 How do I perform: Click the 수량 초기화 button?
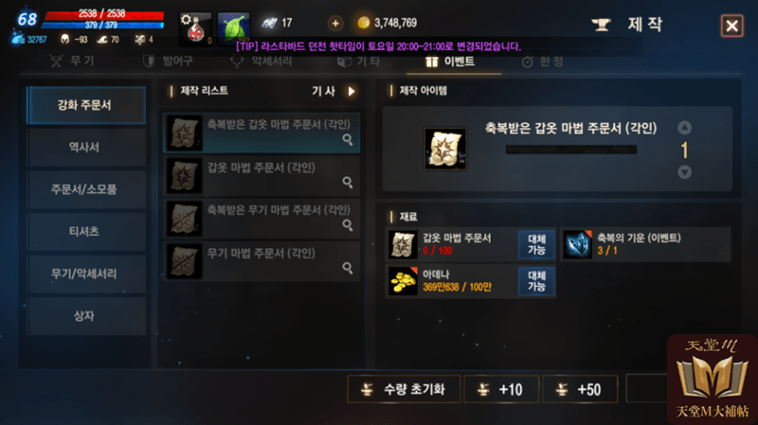pyautogui.click(x=404, y=389)
